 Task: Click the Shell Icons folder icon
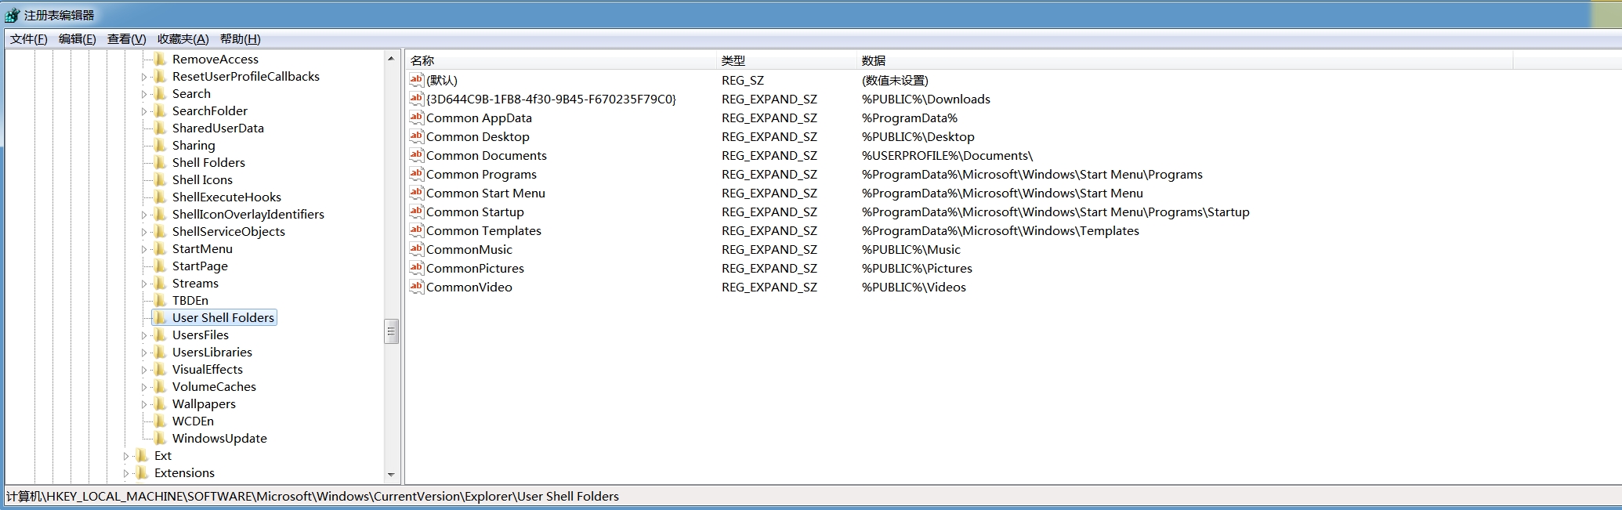pos(160,179)
